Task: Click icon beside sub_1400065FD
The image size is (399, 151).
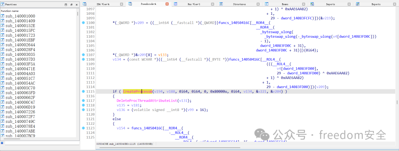Action: (x=3, y=93)
